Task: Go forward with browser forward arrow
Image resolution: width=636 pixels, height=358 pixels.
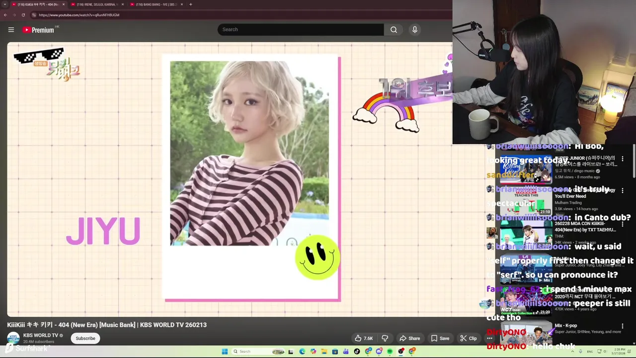Action: point(14,15)
